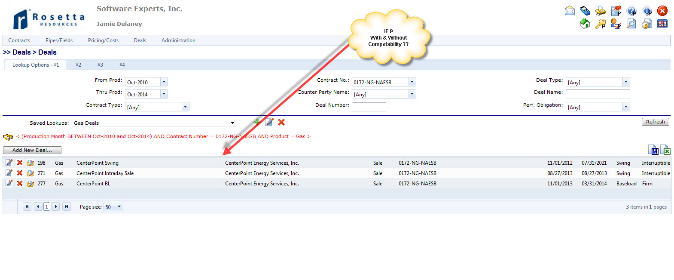Go to first page of grid
The height and width of the screenshot is (280, 674).
coord(27,206)
